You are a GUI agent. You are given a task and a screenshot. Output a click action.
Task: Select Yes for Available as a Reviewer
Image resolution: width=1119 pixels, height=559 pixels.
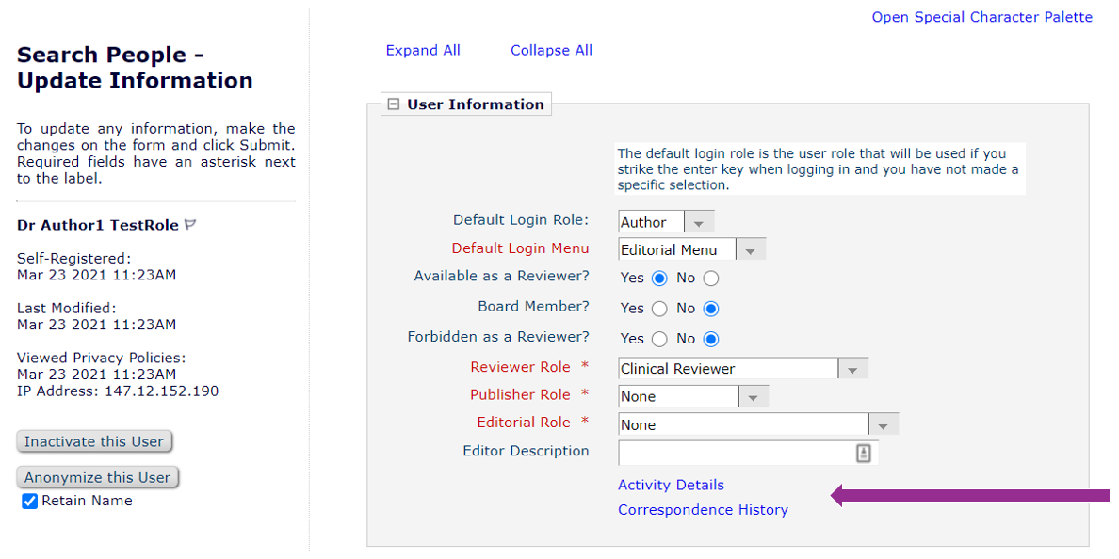coord(659,279)
